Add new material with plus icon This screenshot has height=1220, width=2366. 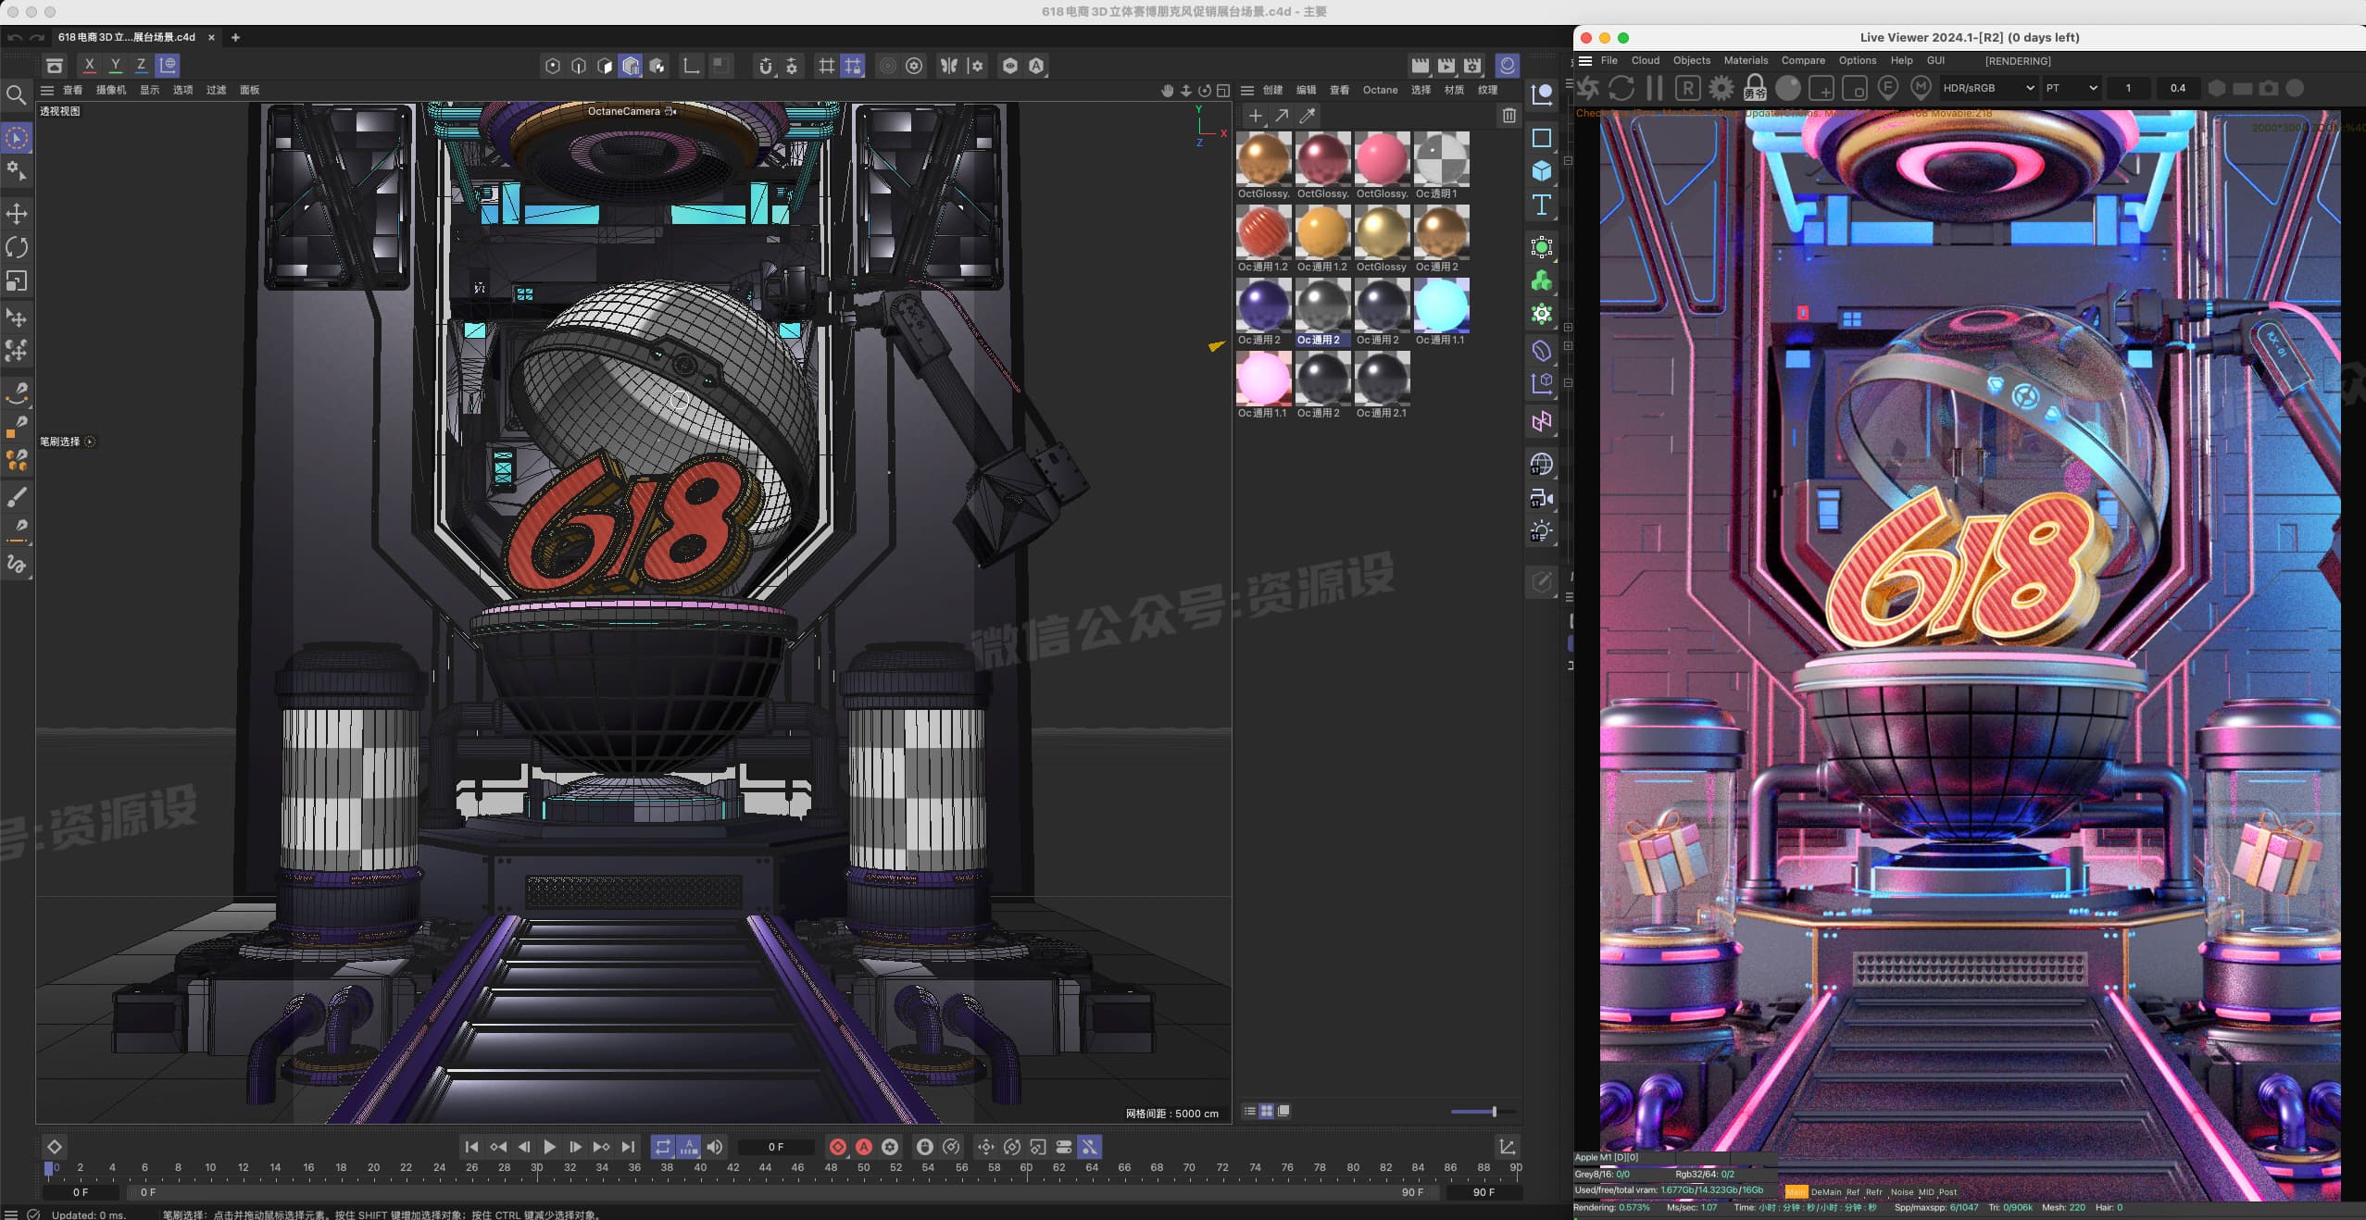pos(1255,116)
